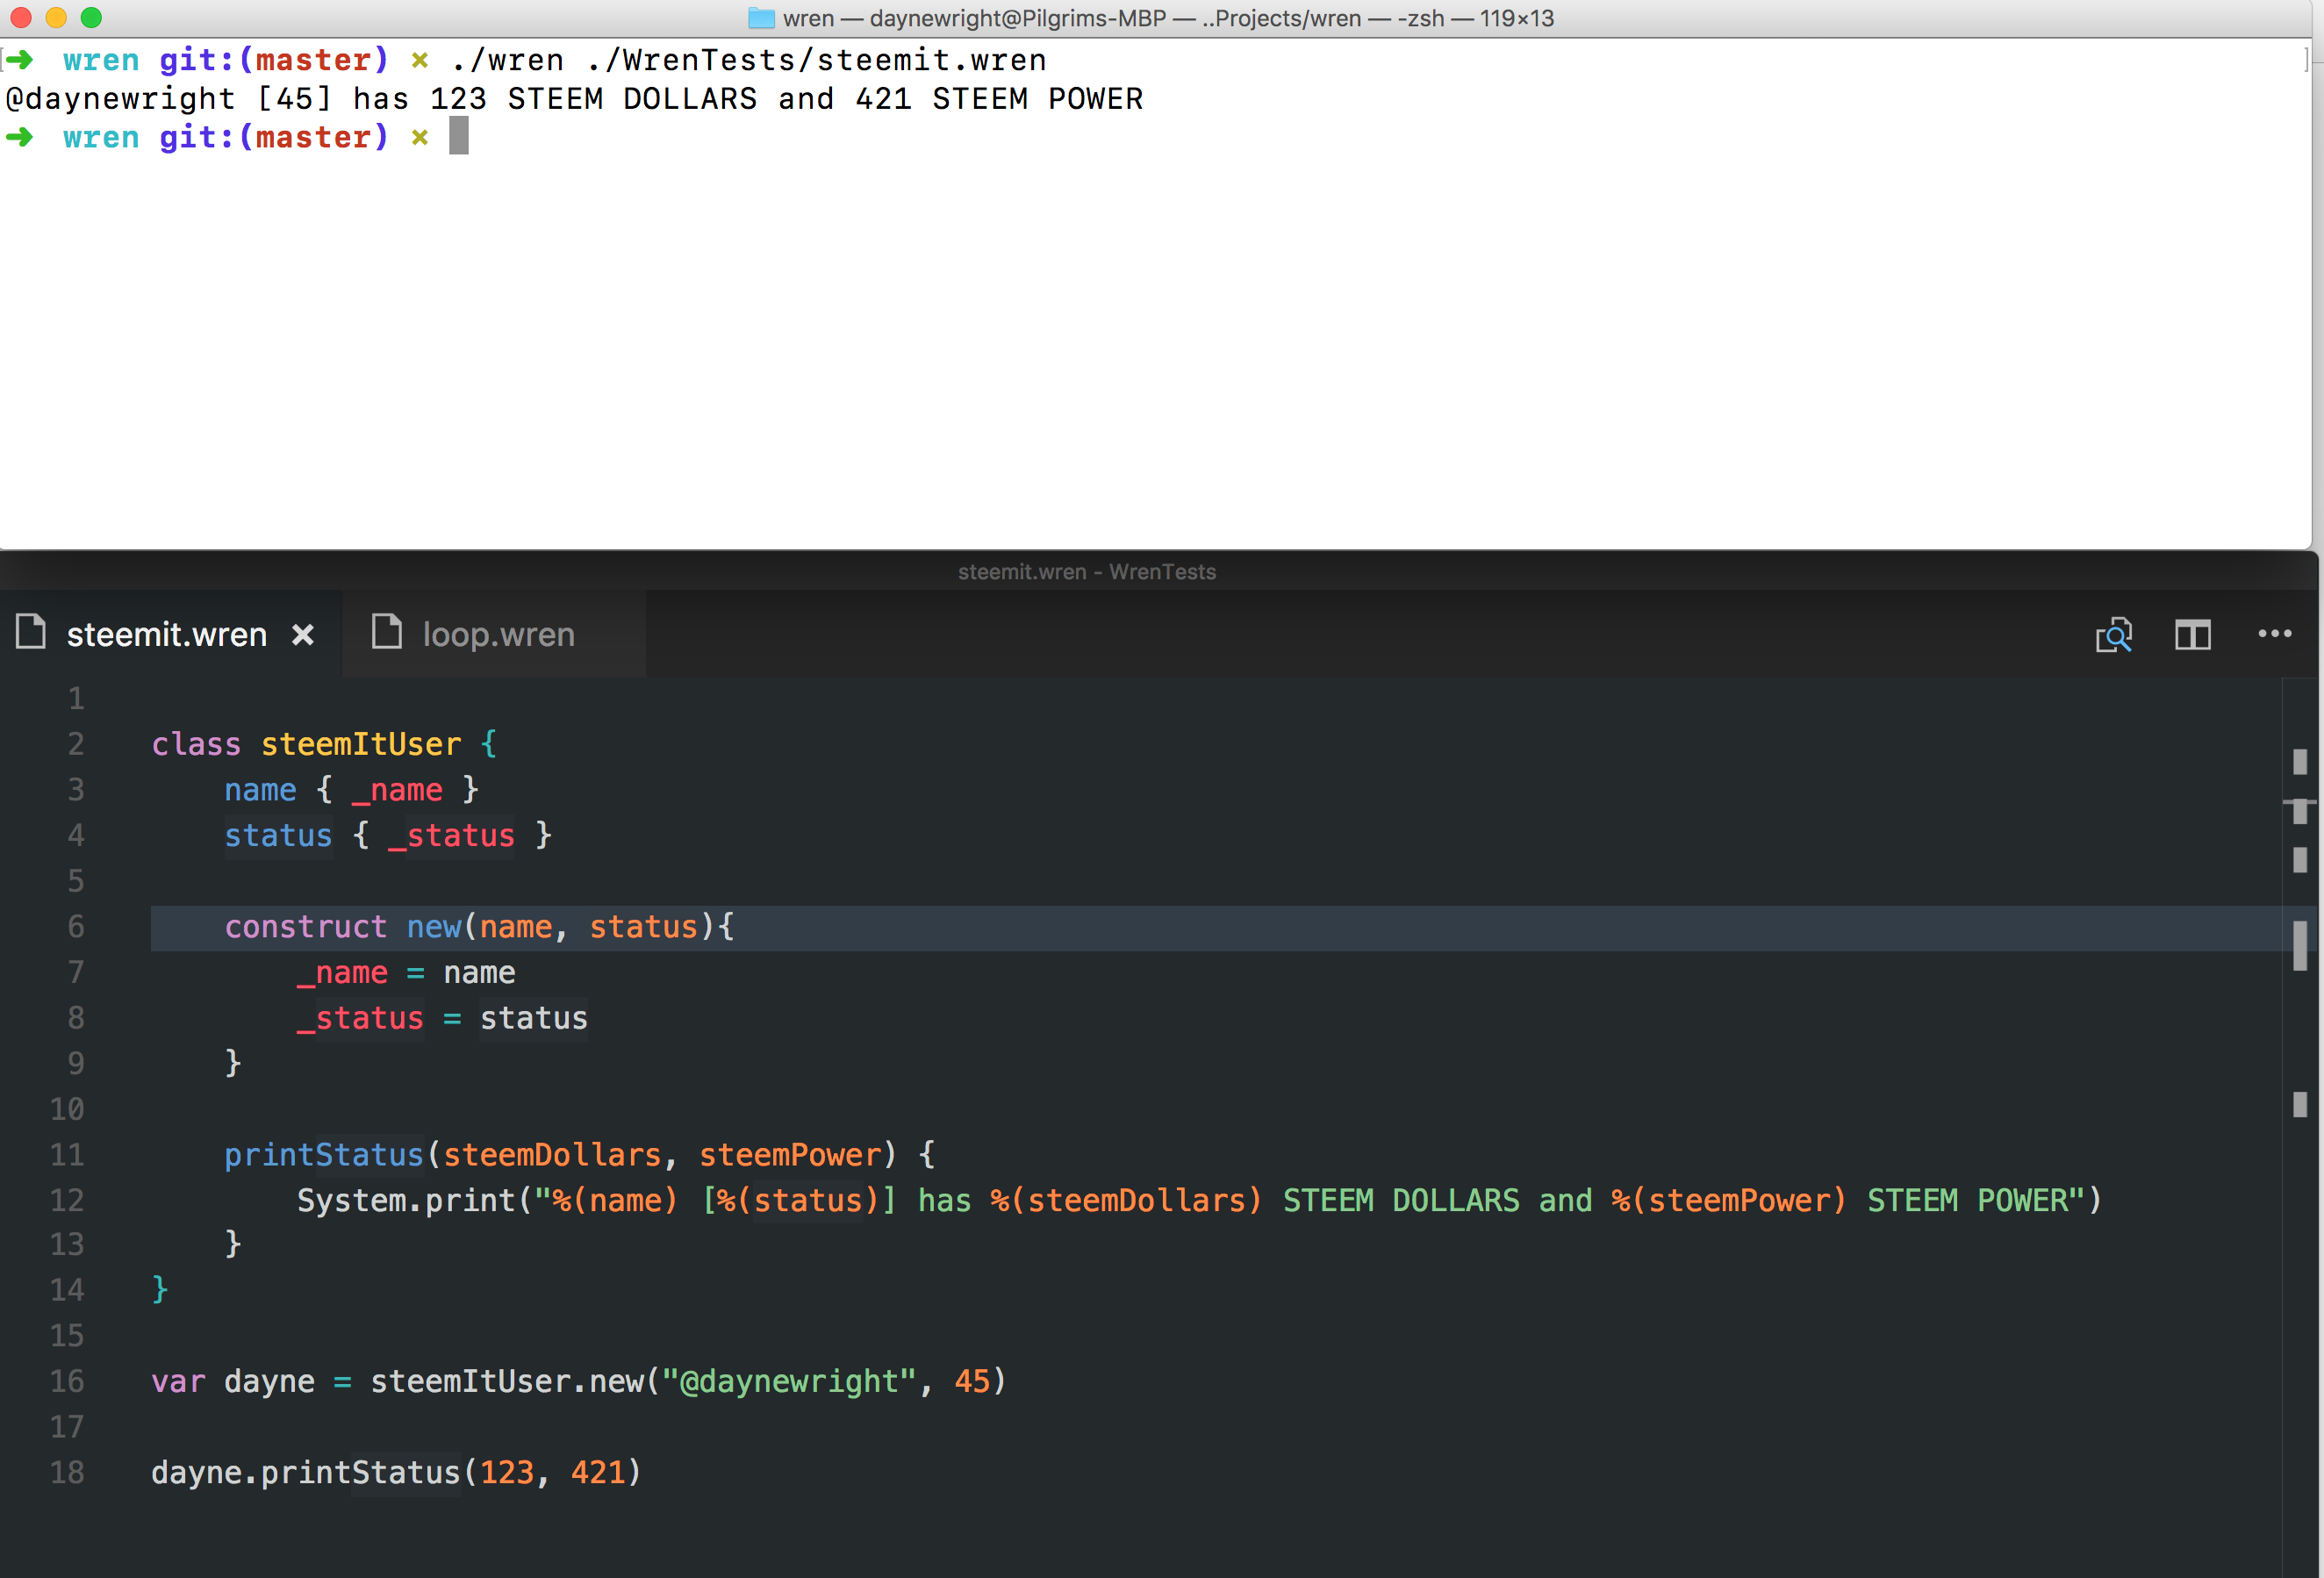Click '_status = status' assignment on line 8
The height and width of the screenshot is (1578, 2324).
442,1018
